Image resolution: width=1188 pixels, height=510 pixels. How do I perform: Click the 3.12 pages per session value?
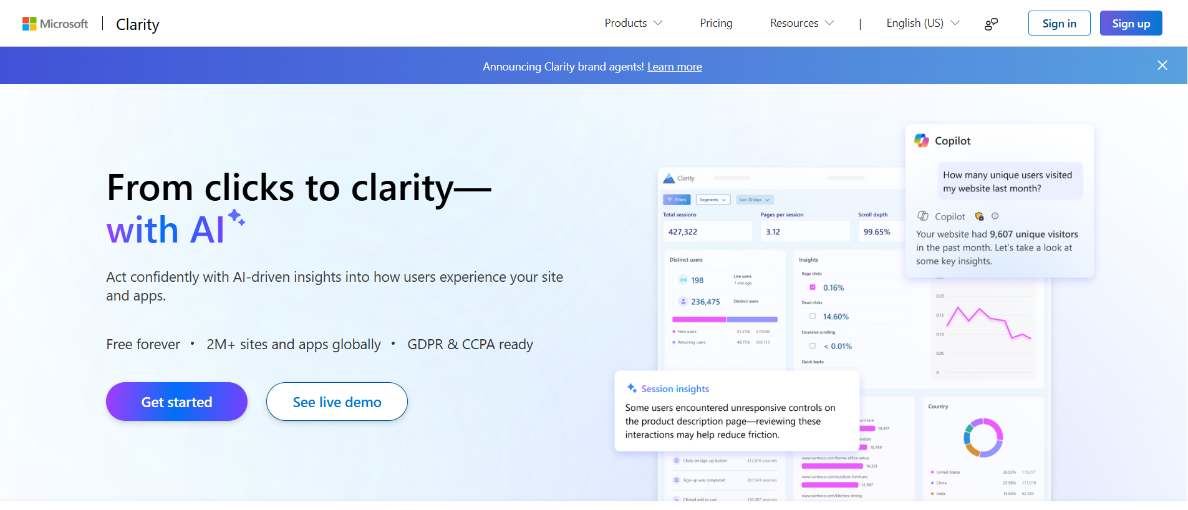click(x=773, y=231)
